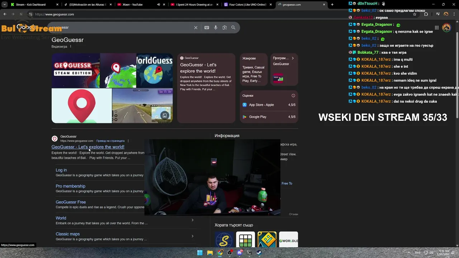Open App Store - Apple rating row
Screen dimensions: 459x258
click(269, 105)
